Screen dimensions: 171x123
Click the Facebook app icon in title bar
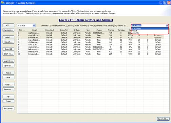tap(2, 2)
